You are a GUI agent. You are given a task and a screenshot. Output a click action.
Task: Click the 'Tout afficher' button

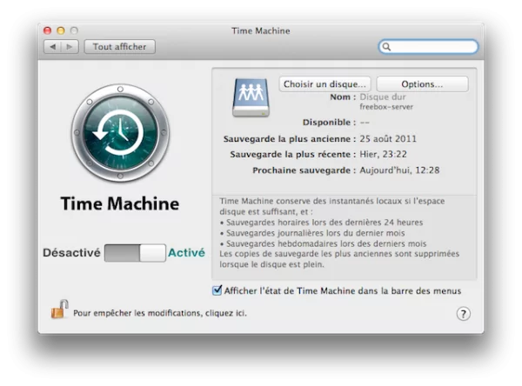(119, 47)
